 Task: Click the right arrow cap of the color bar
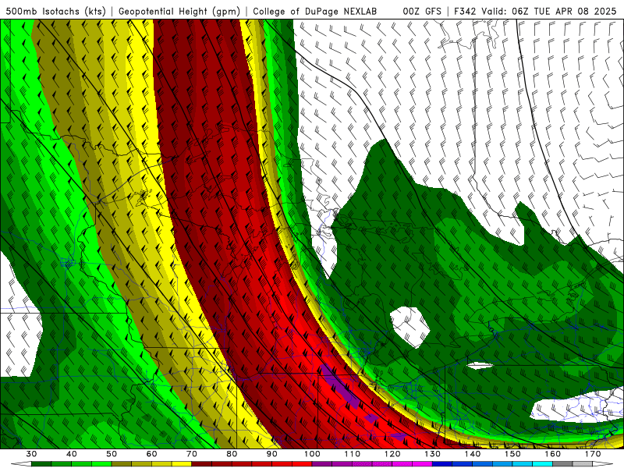tap(603, 464)
